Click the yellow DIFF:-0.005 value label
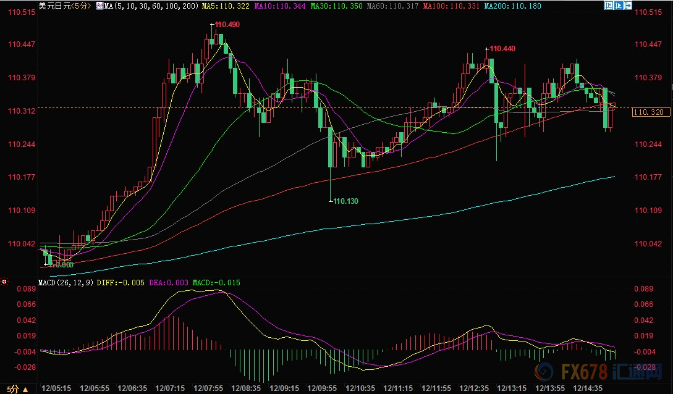This screenshot has width=673, height=394. 121,283
